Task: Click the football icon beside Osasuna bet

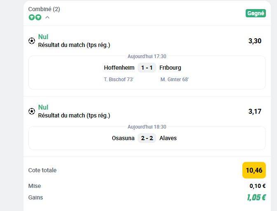Action: [x=32, y=111]
